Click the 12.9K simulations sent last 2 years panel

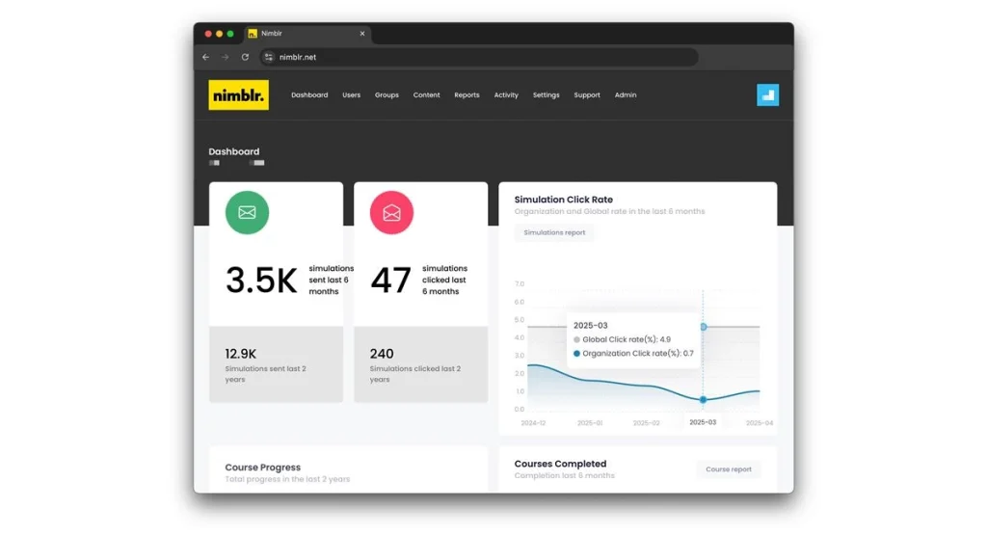276,364
